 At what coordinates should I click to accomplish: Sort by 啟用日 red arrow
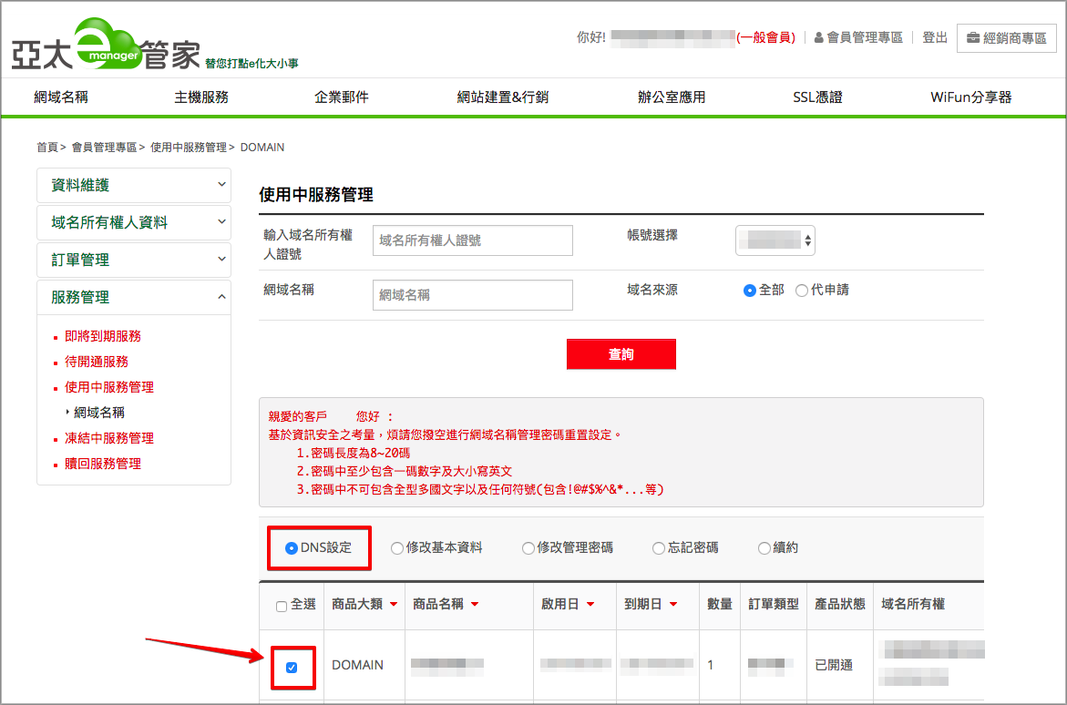pyautogui.click(x=590, y=604)
